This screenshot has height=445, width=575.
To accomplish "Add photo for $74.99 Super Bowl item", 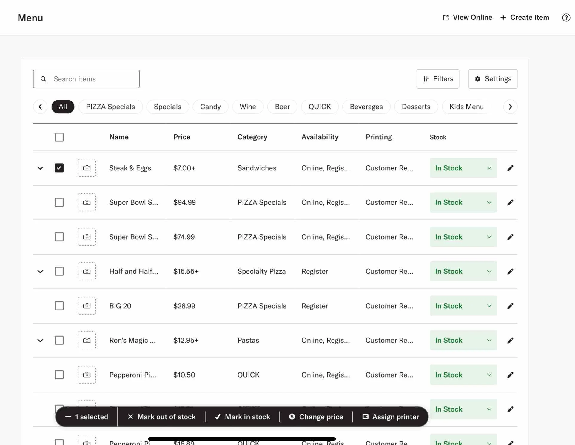I will (87, 237).
